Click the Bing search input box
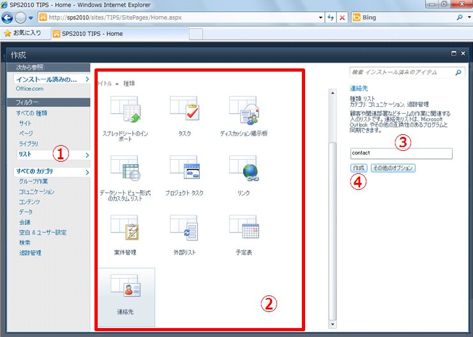This screenshot has height=337, width=473. (407, 17)
